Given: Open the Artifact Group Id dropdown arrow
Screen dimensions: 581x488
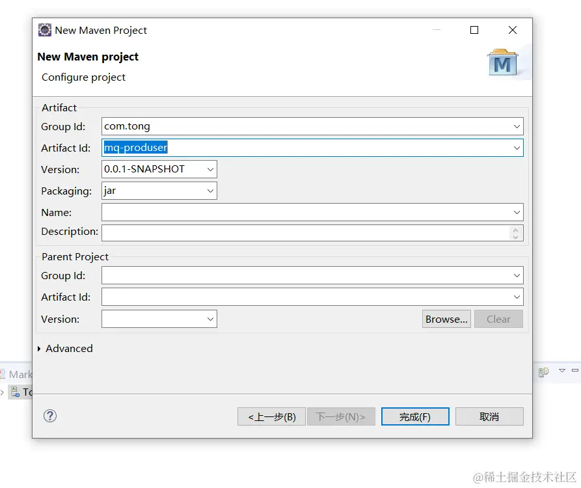Looking at the screenshot, I should point(517,126).
